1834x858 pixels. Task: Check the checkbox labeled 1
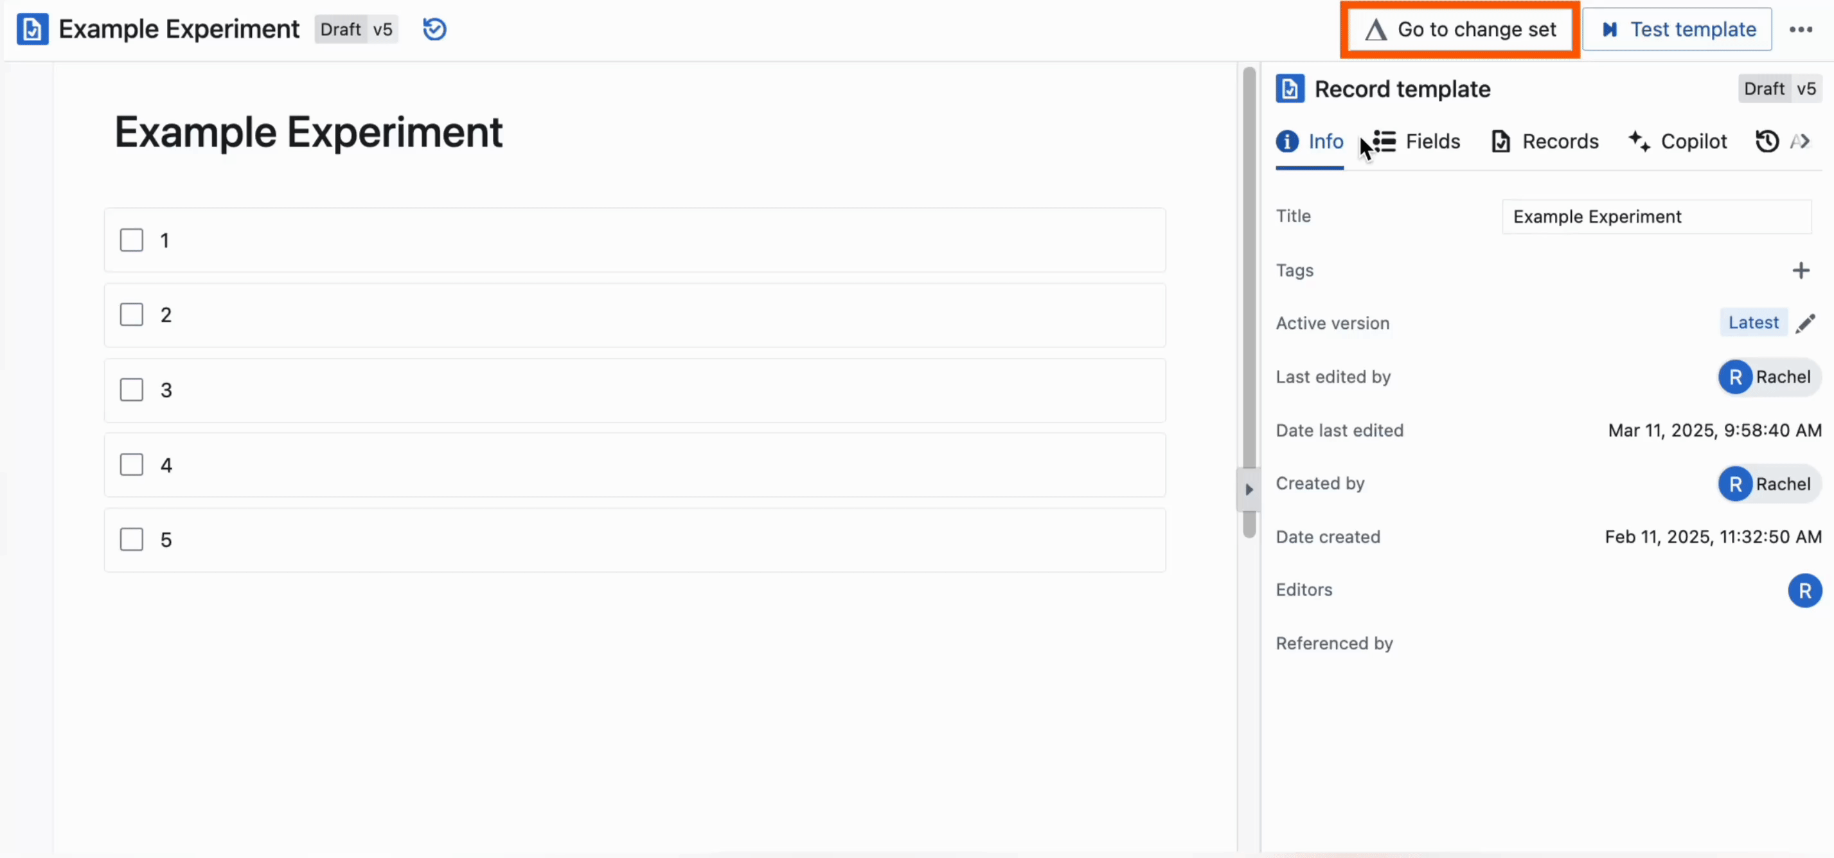(x=132, y=240)
